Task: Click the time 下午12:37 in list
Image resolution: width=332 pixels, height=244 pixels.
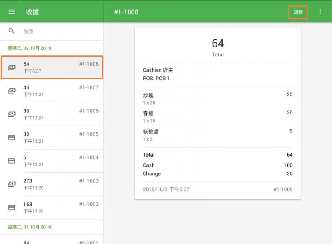Action: click(x=33, y=94)
